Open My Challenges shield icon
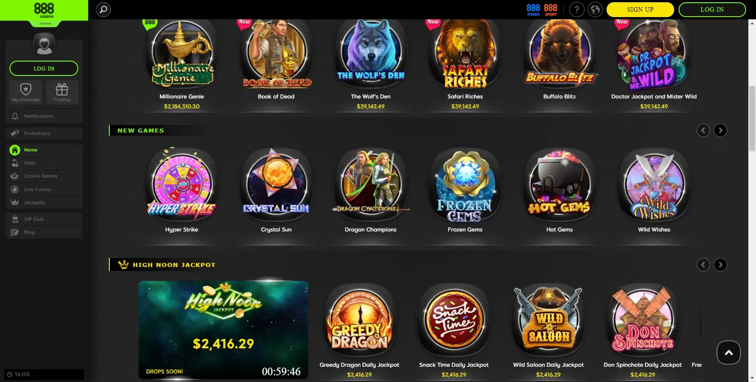Image resolution: width=756 pixels, height=382 pixels. [x=26, y=92]
